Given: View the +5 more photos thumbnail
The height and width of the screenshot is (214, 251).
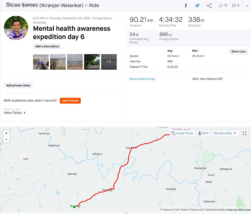Looking at the screenshot, I should [x=109, y=62].
